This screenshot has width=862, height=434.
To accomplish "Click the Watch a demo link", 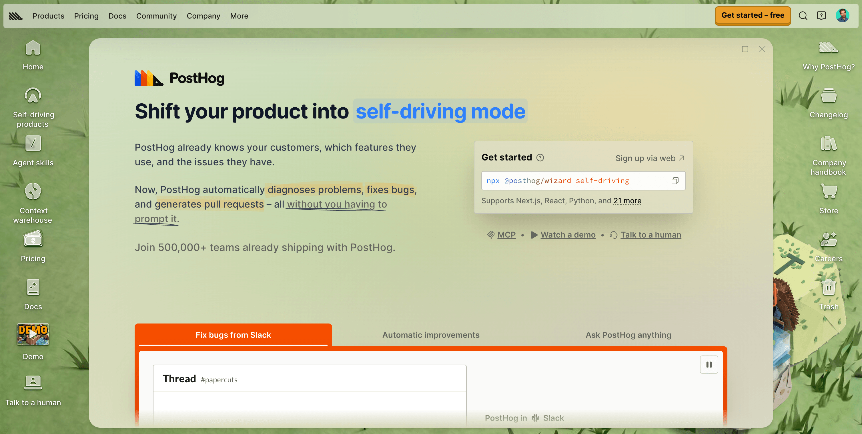I will pos(563,235).
